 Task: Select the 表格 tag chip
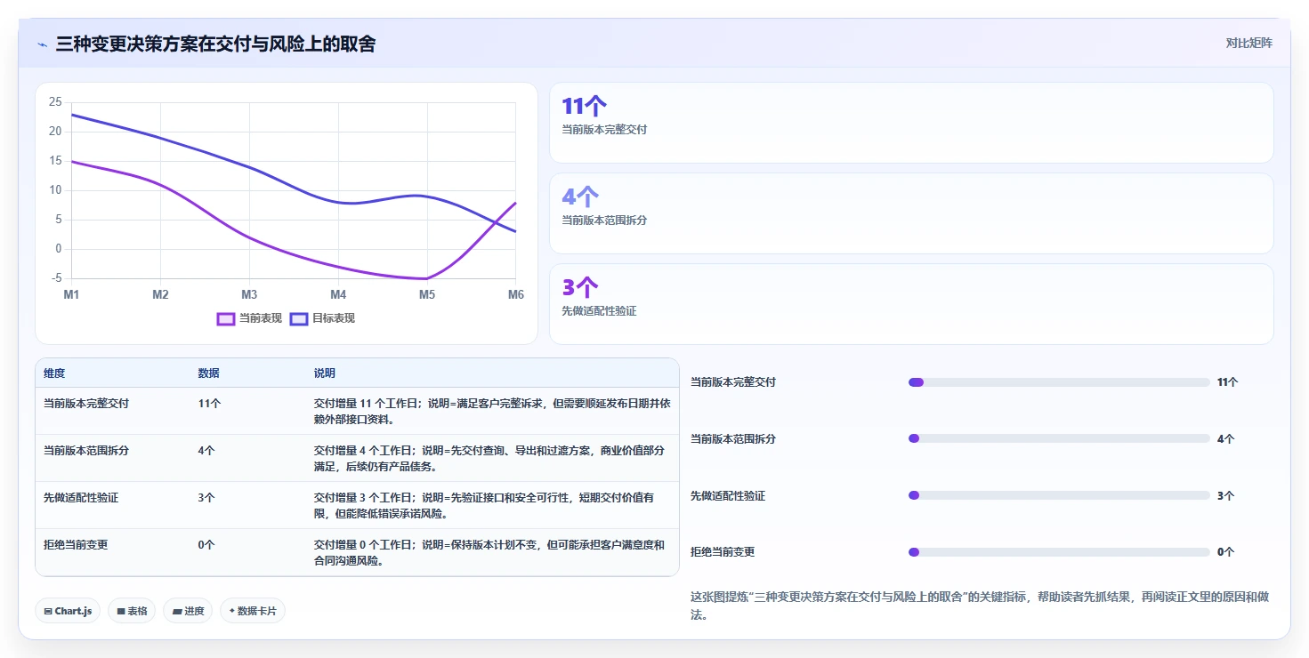(132, 611)
